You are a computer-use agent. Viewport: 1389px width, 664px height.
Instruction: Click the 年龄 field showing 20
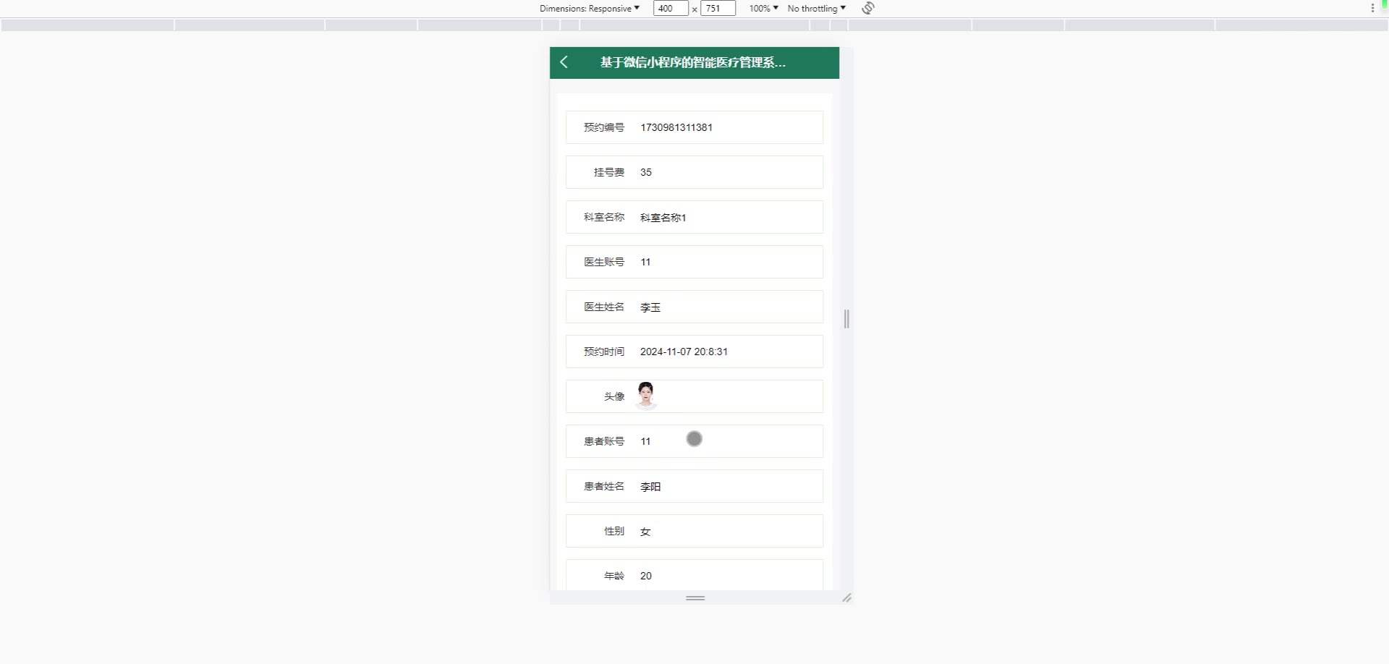[x=694, y=575]
